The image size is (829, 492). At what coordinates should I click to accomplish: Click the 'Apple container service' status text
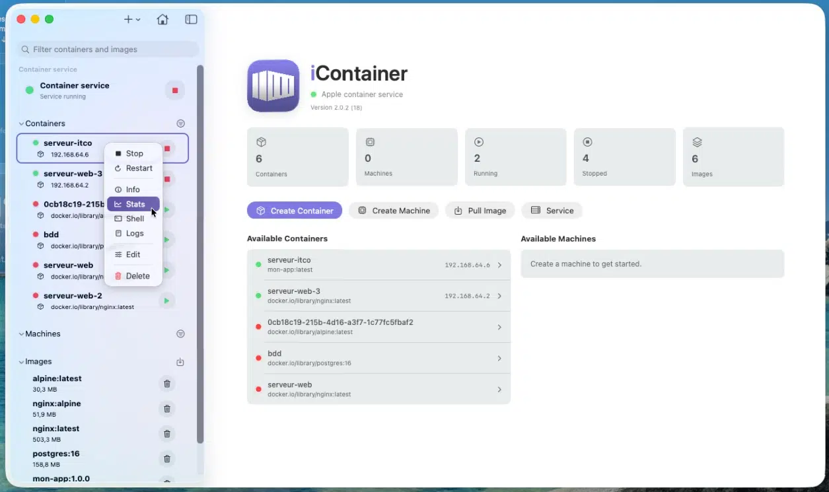(362, 94)
